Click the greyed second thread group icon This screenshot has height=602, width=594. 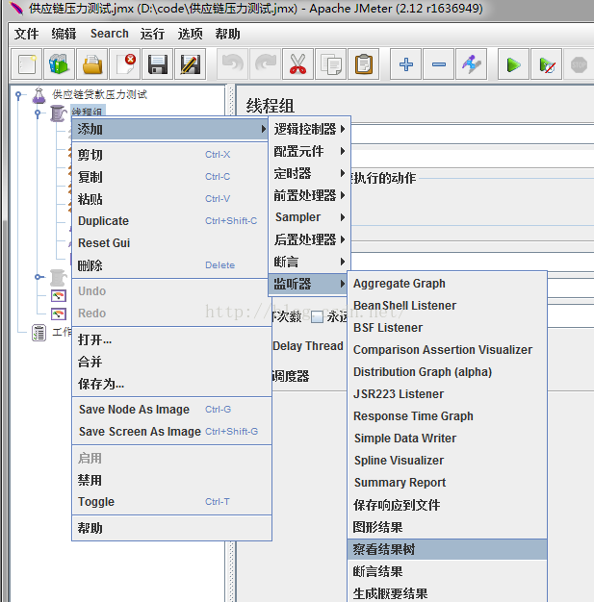pyautogui.click(x=58, y=277)
